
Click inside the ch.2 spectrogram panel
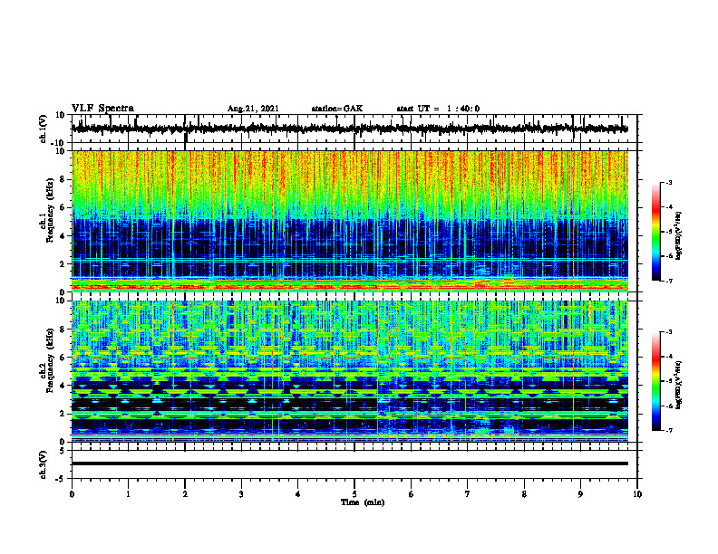click(x=349, y=371)
